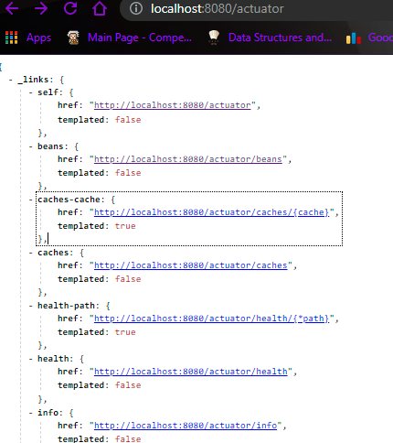
Task: Focus the address bar showing localhost:8080/actuator
Action: [x=217, y=9]
